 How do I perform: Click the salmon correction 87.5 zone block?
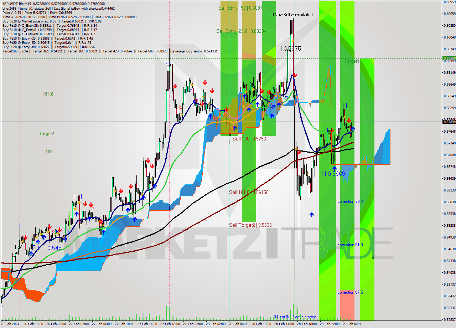[347, 305]
